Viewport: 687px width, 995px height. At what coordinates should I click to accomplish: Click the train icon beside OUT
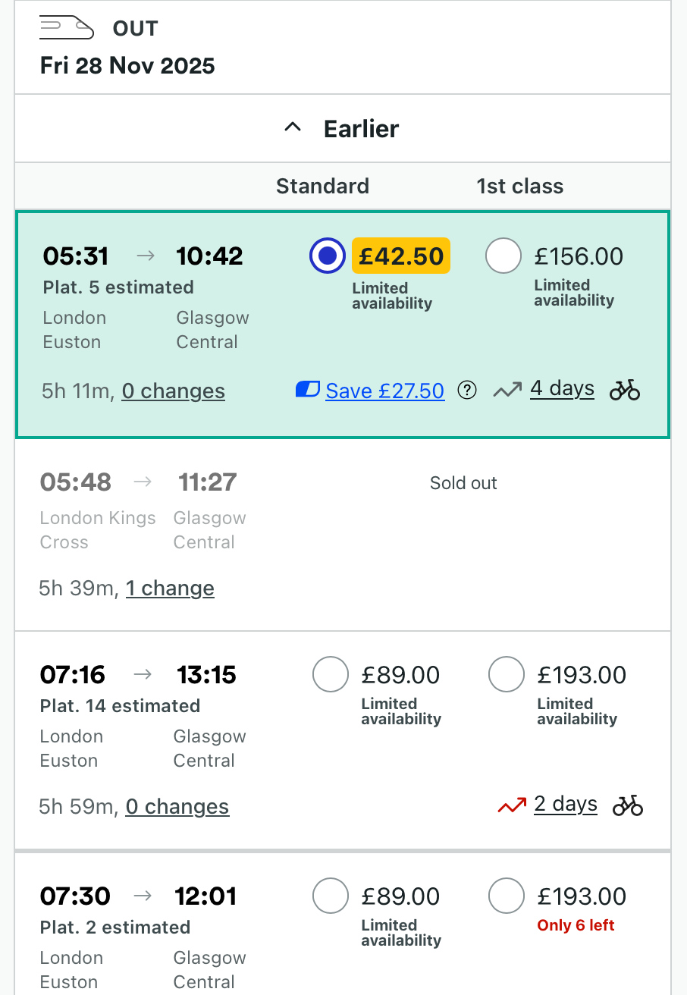pos(67,28)
